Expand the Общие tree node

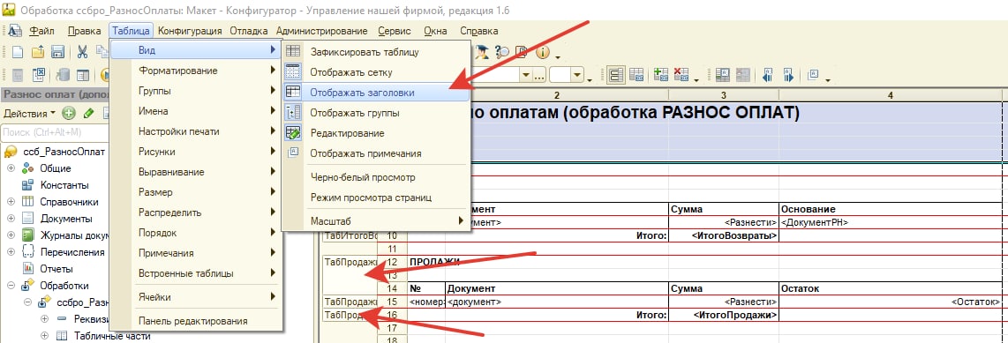pyautogui.click(x=11, y=168)
